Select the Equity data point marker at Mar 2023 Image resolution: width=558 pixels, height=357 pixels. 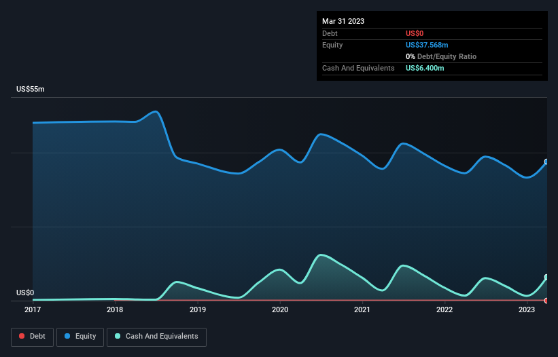(x=546, y=162)
